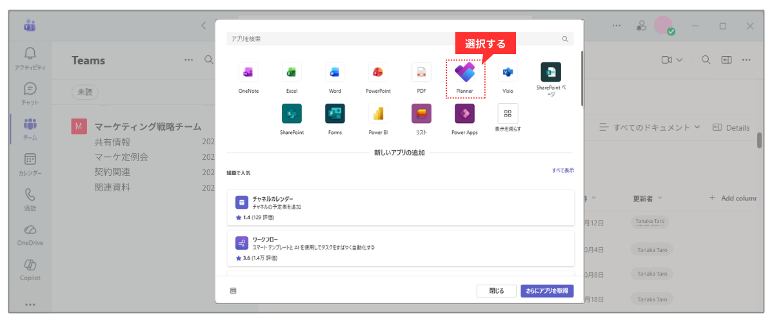The width and height of the screenshot is (774, 322).
Task: Open more apps ellipsis in sidebar
Action: 30,305
